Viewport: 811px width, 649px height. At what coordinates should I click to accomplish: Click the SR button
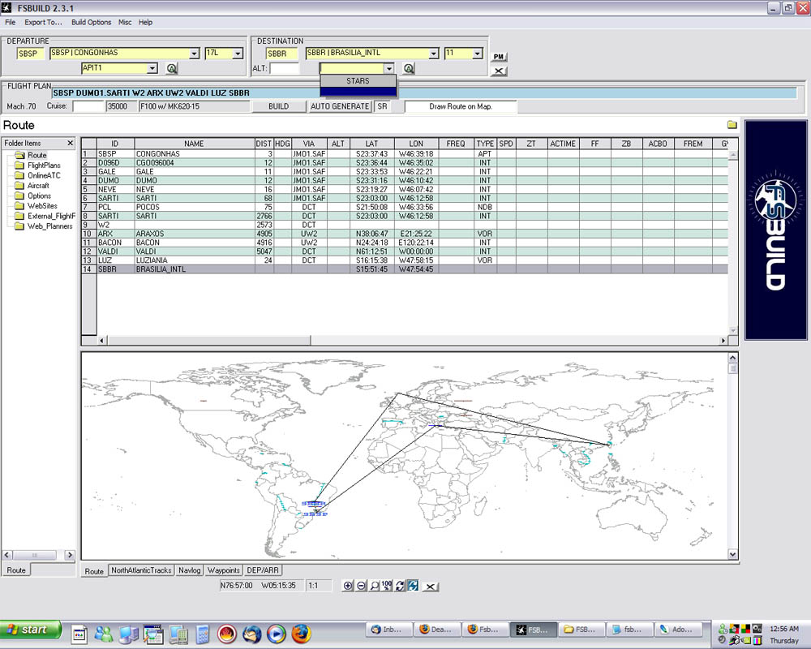point(382,106)
